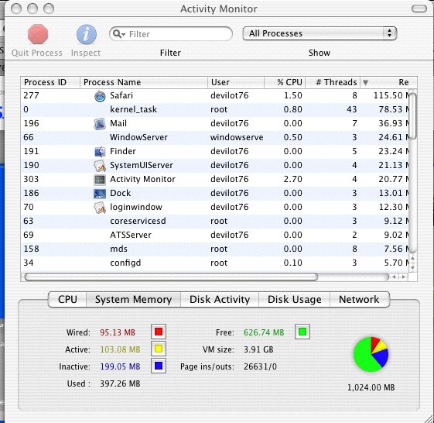434x423 pixels.
Task: Click the VM size 3.91 GB value
Action: (258, 349)
